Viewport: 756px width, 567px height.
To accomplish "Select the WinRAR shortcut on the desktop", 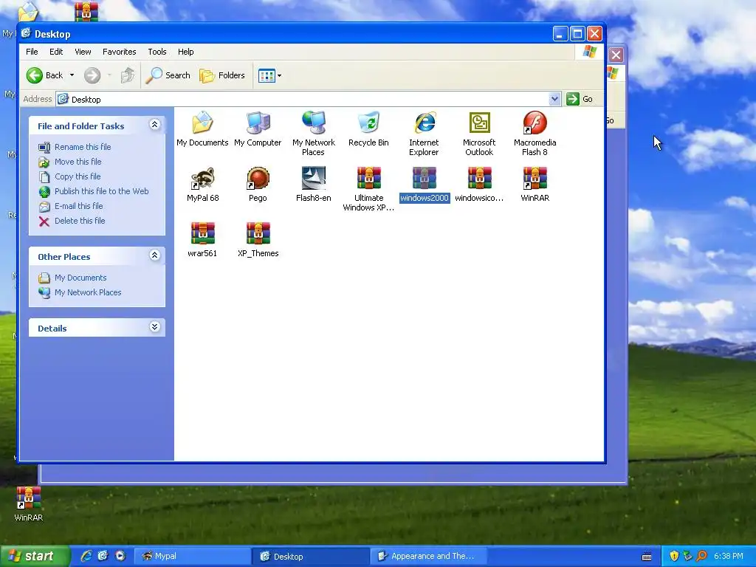I will pyautogui.click(x=29, y=504).
